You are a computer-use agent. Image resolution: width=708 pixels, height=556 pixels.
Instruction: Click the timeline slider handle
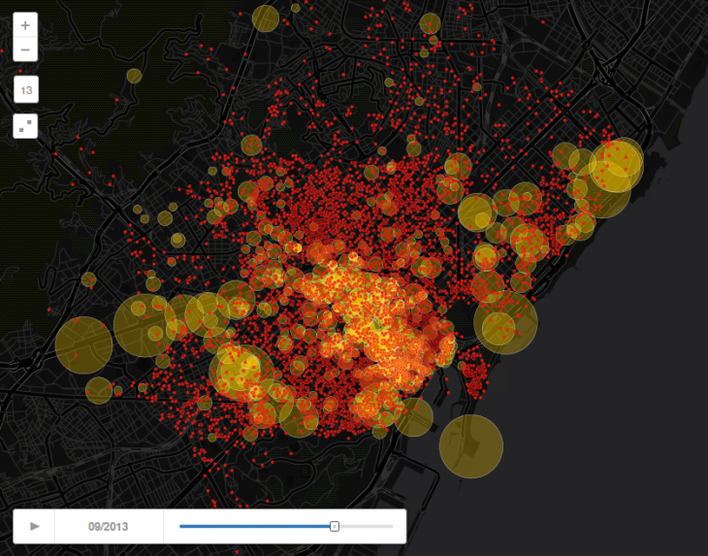[x=335, y=526]
